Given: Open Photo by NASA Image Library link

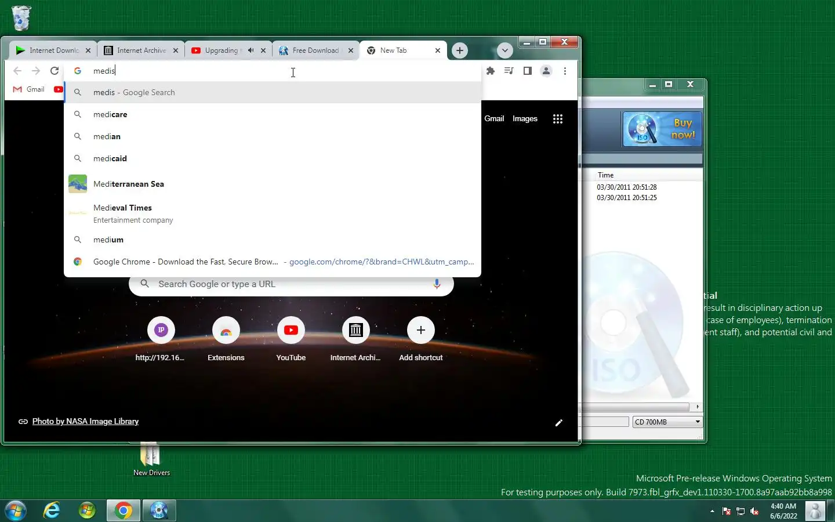Looking at the screenshot, I should tap(85, 421).
